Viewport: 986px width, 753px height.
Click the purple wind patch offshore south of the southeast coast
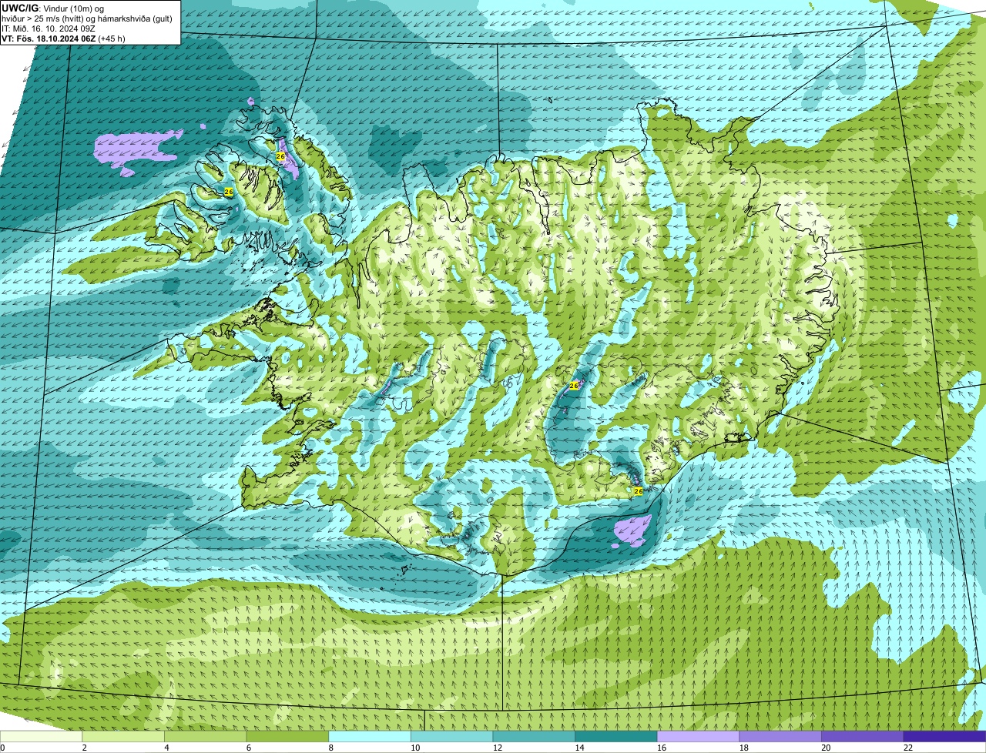pos(632,531)
